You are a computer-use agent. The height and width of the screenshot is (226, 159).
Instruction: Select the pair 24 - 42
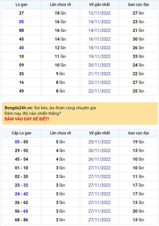point(22,194)
